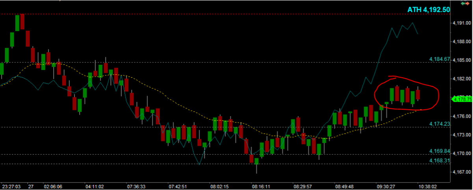Click the 04:11:02 time axis label

pos(95,186)
